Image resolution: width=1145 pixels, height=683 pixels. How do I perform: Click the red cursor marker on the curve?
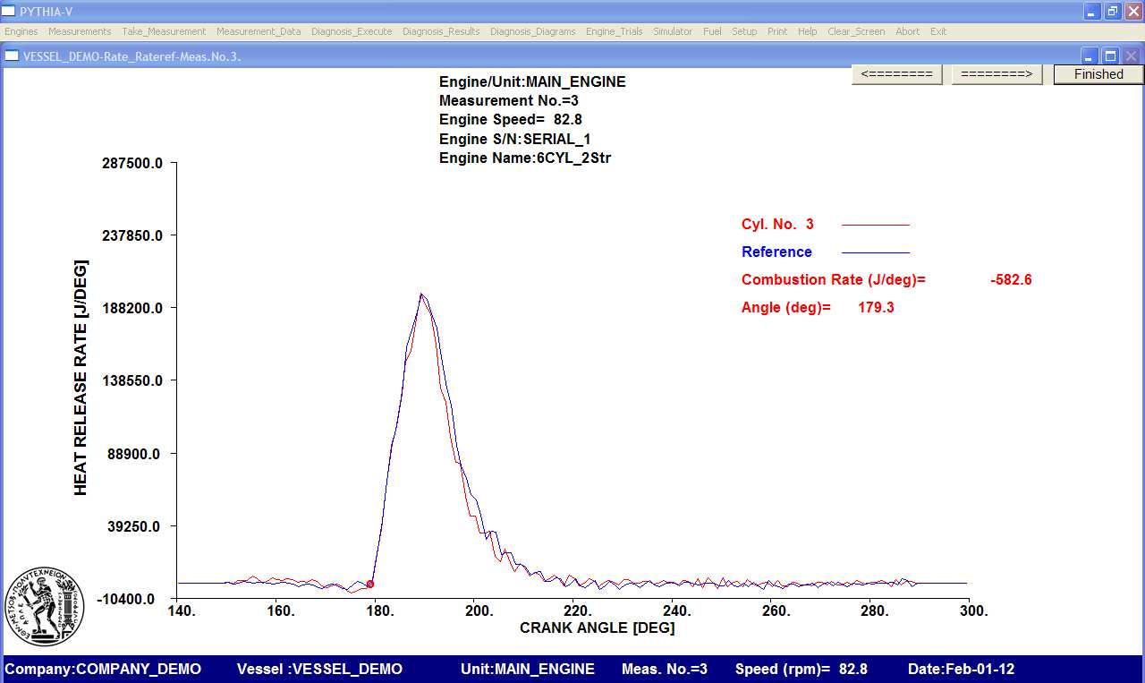(x=370, y=584)
